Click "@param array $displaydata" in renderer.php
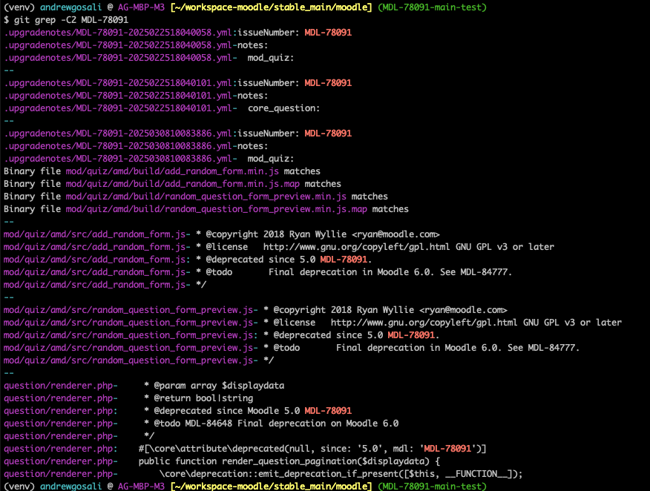The height and width of the screenshot is (491, 650). 219,386
